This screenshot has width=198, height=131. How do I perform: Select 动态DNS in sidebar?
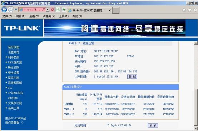click(x=13, y=98)
